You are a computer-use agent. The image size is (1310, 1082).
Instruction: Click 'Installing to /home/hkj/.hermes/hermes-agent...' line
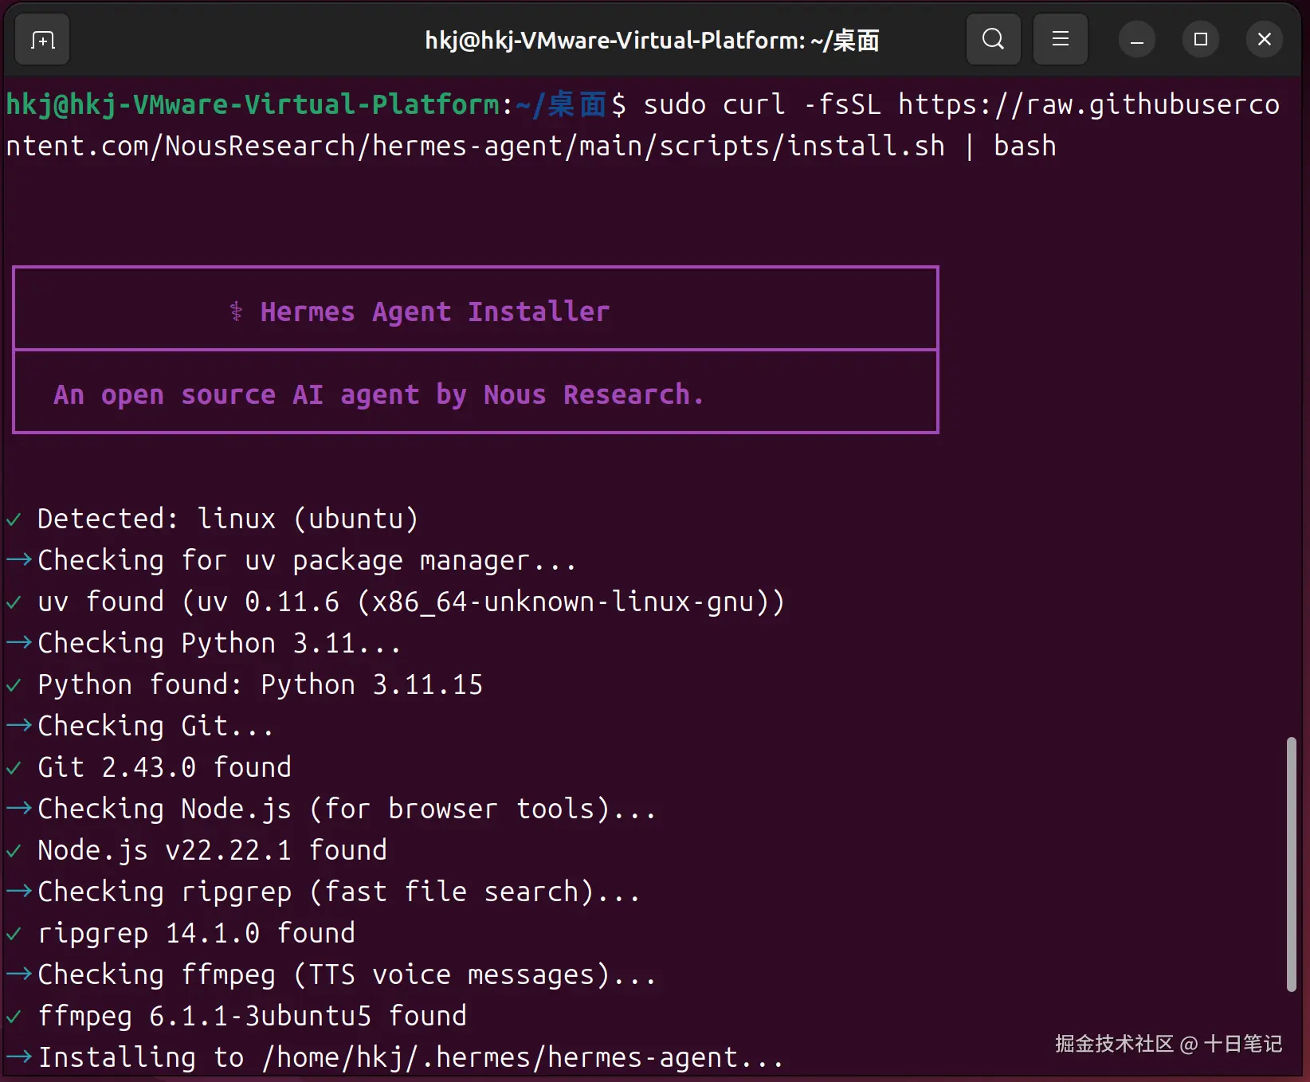click(410, 1057)
